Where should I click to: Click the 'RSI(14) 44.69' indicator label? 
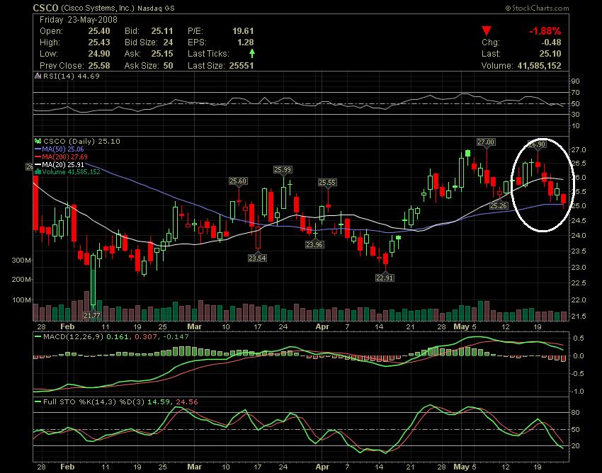click(x=71, y=76)
